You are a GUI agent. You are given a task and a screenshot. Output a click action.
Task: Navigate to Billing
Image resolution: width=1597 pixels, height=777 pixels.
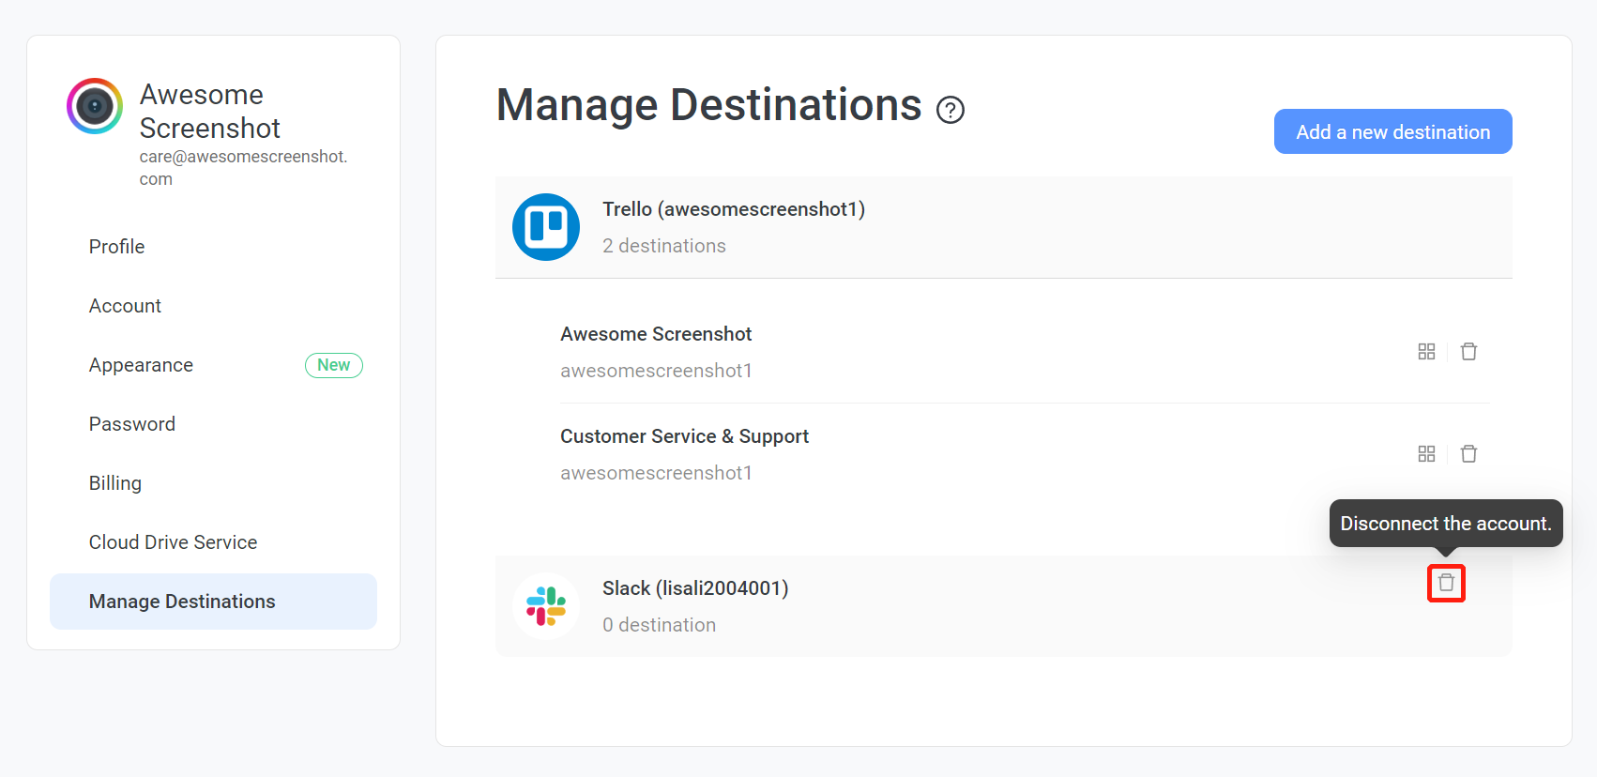115,483
